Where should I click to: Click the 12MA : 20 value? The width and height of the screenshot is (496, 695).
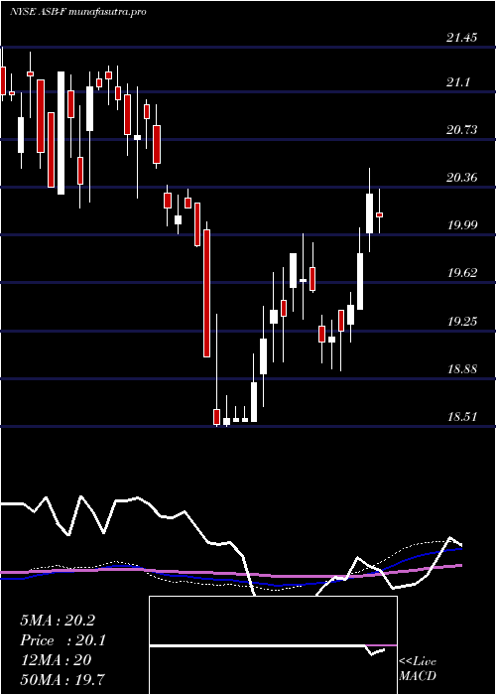click(56, 660)
